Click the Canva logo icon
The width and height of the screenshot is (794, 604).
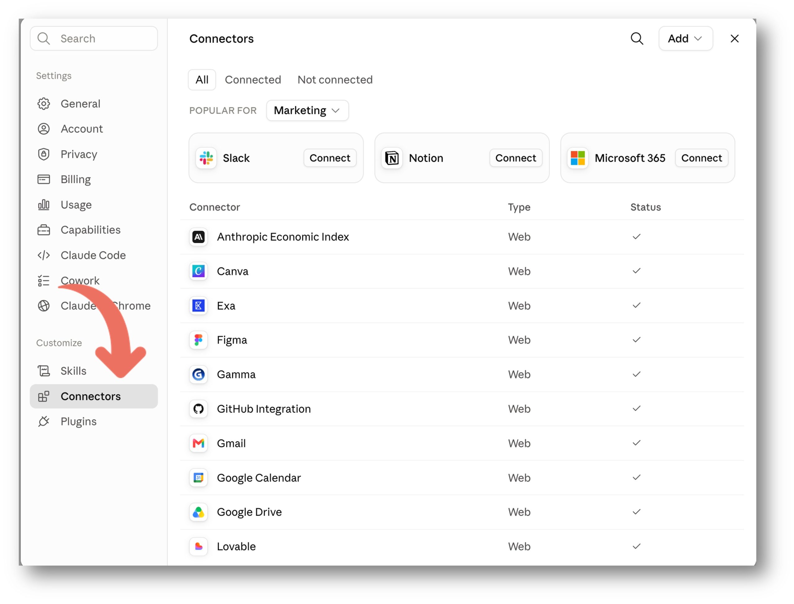point(198,271)
